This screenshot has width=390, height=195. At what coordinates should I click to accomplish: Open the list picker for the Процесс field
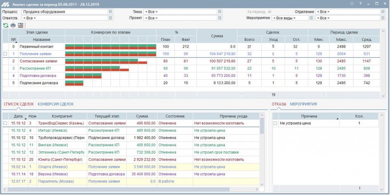click(x=111, y=11)
